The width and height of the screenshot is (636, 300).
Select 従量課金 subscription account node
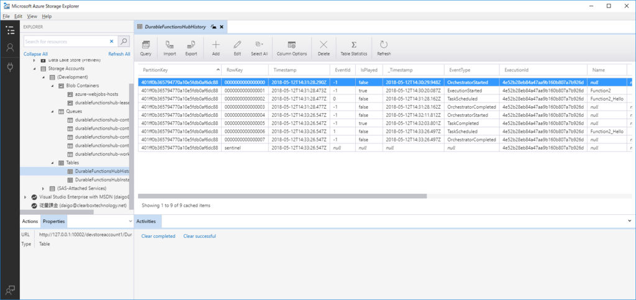(x=79, y=206)
